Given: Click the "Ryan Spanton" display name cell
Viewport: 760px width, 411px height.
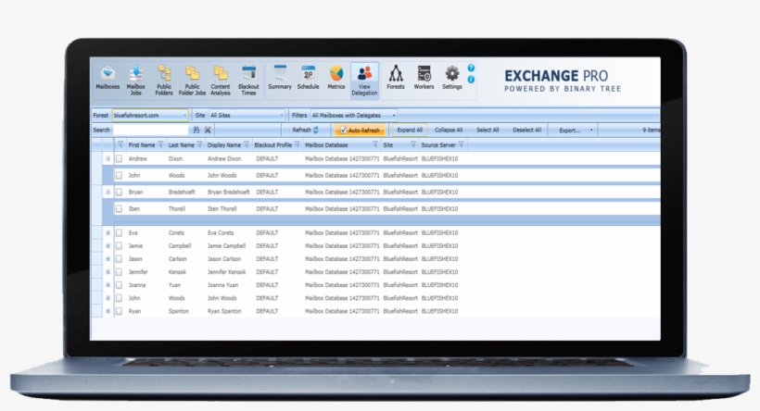Looking at the screenshot, I should (x=224, y=311).
